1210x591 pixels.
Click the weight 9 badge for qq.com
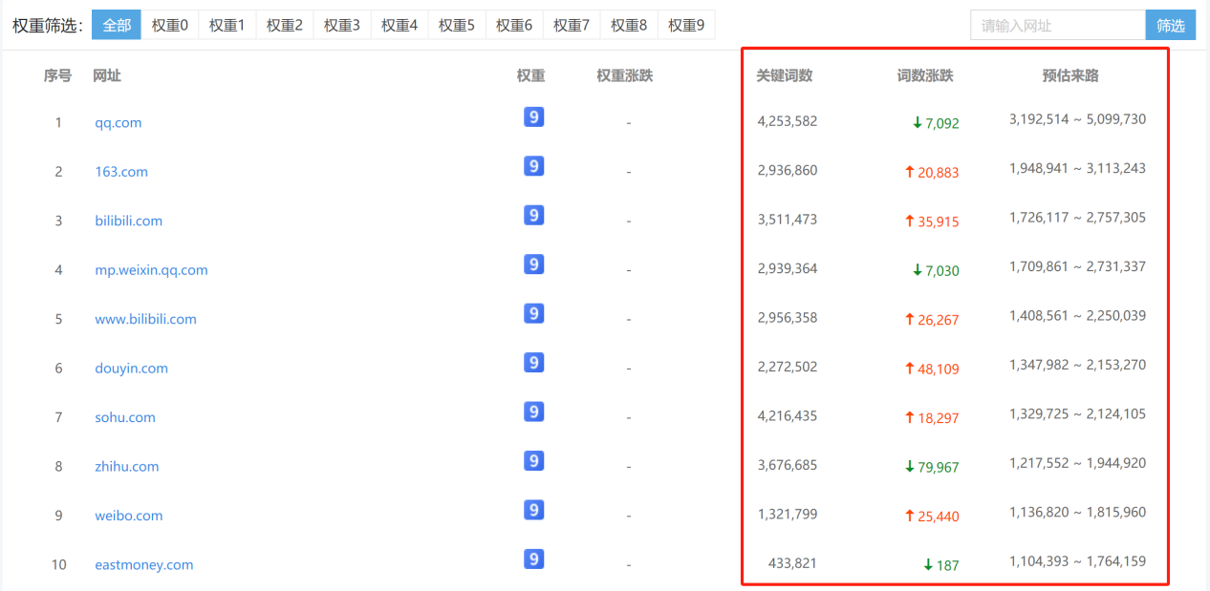(534, 117)
